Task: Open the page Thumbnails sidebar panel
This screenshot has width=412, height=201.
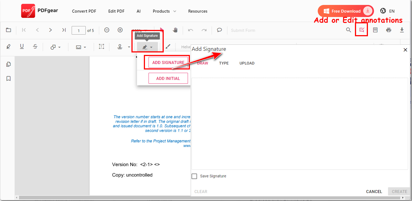Action: 8,64
